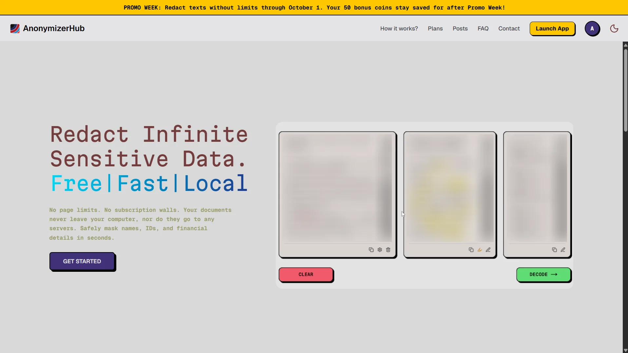
Task: Open the user avatar A menu
Action: (592, 28)
